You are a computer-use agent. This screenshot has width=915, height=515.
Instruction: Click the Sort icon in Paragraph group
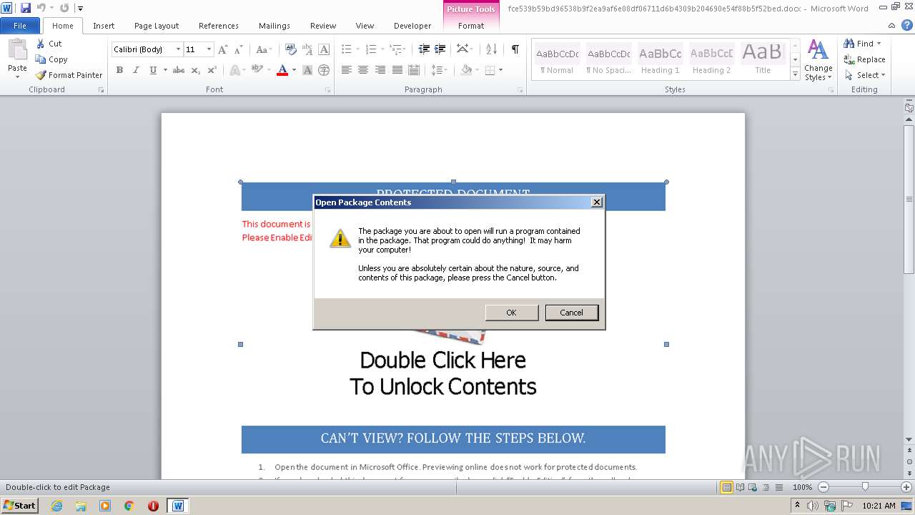[x=491, y=49]
